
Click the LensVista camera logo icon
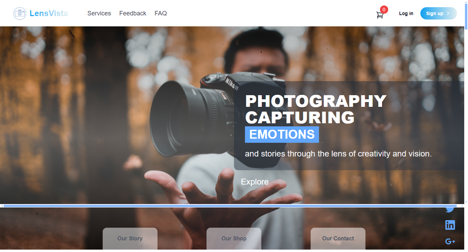click(20, 13)
